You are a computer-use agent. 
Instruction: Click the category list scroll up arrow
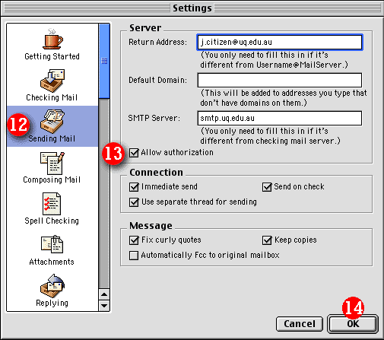pos(104,294)
